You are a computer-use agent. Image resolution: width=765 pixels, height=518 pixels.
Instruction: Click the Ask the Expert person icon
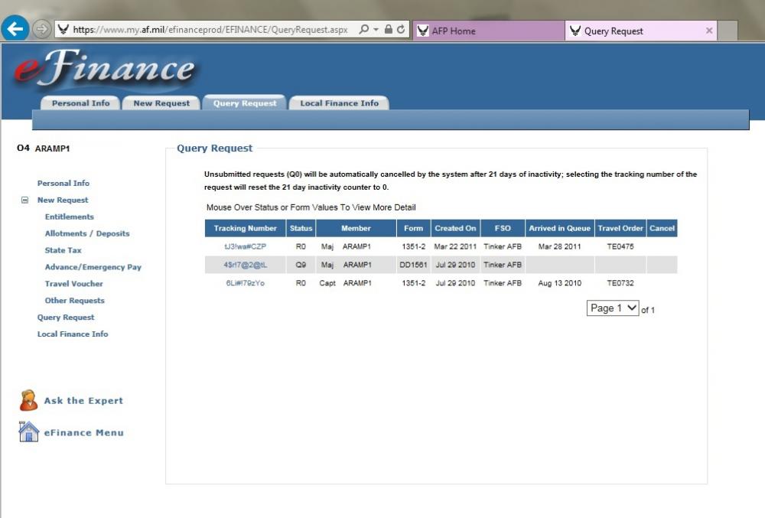(x=28, y=400)
